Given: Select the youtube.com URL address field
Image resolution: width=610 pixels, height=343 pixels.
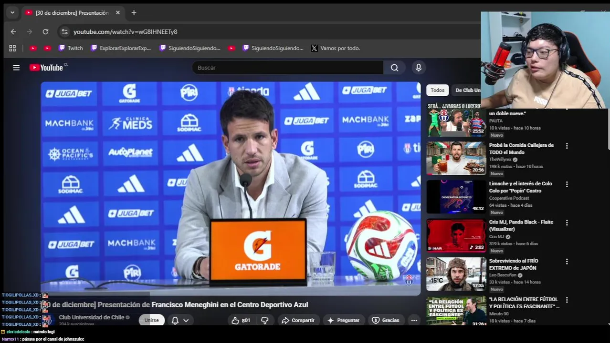Looking at the screenshot, I should [x=125, y=32].
